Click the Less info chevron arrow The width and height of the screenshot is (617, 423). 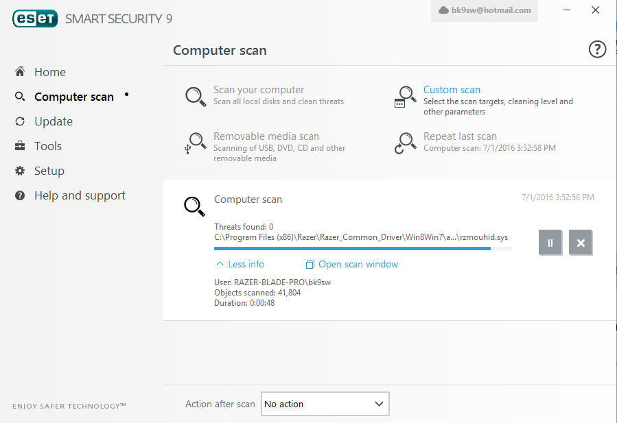tap(220, 264)
